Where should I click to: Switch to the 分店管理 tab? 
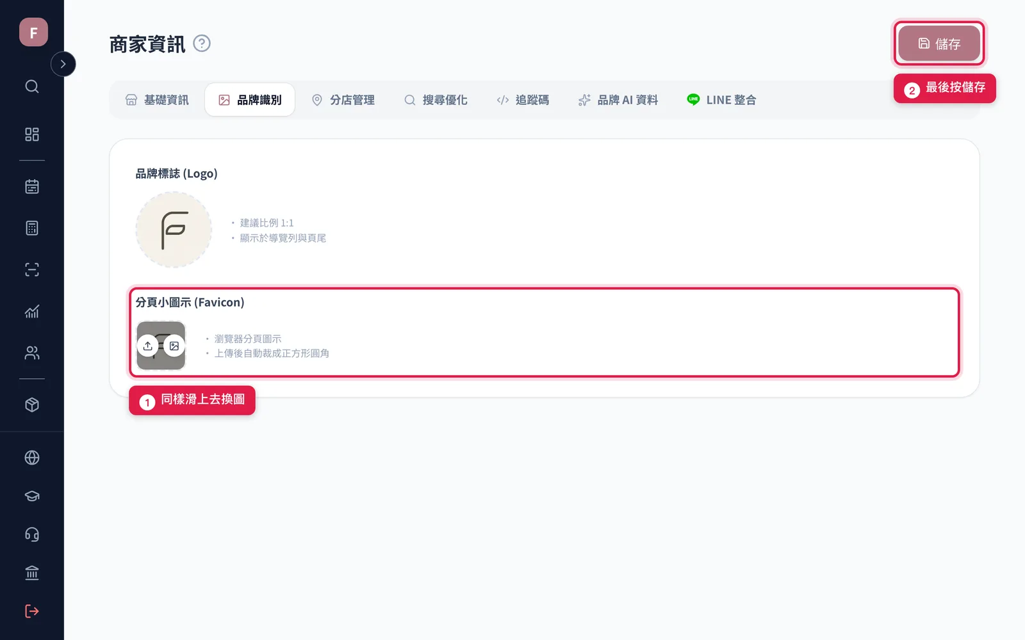coord(343,100)
